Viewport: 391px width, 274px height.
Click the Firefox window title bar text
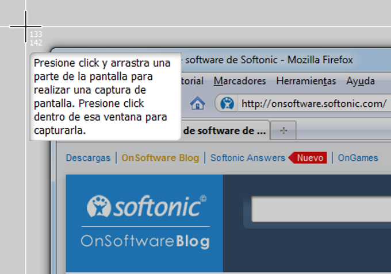click(x=267, y=60)
